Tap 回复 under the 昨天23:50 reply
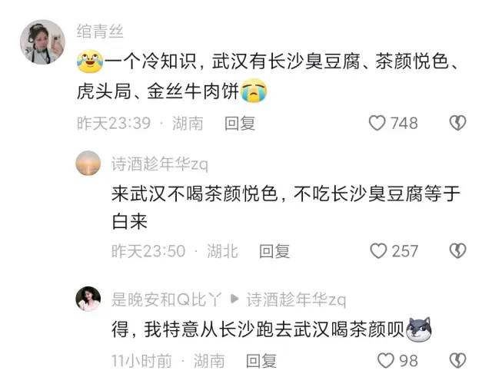The height and width of the screenshot is (387, 492). coord(274,251)
